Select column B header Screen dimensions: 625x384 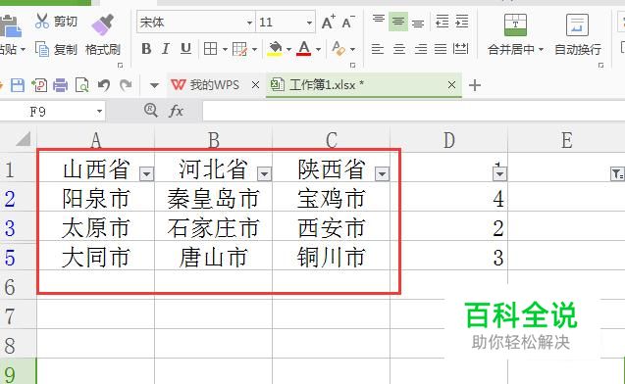(214, 140)
